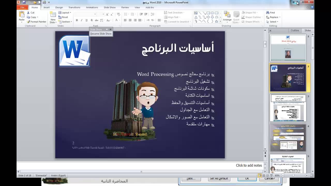Clear all formatting icon in Font group
This screenshot has width=331, height=186.
tap(118, 14)
